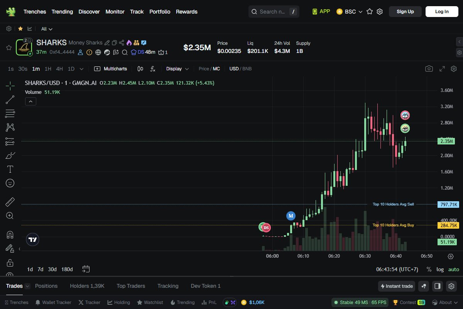Screen dimensions: 463x309
Task: Click the Sign Up button
Action: (x=405, y=12)
